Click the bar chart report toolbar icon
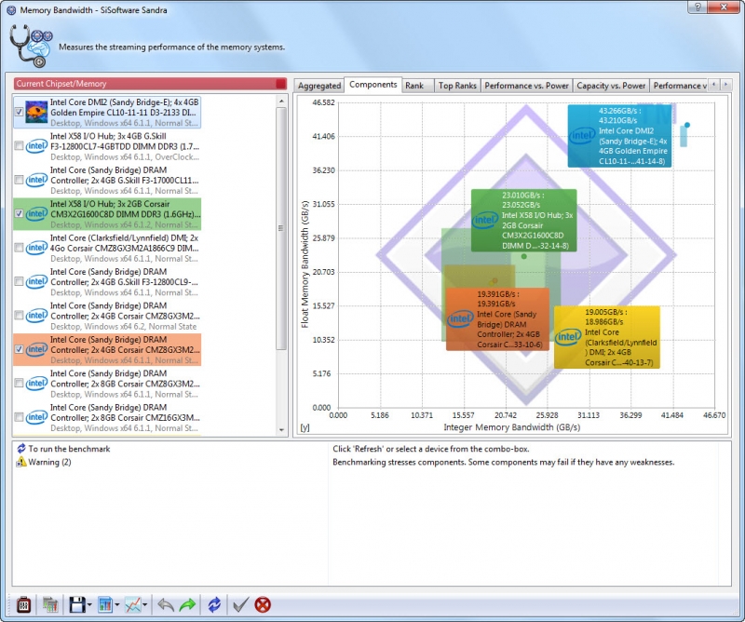745x622 pixels. 105,604
